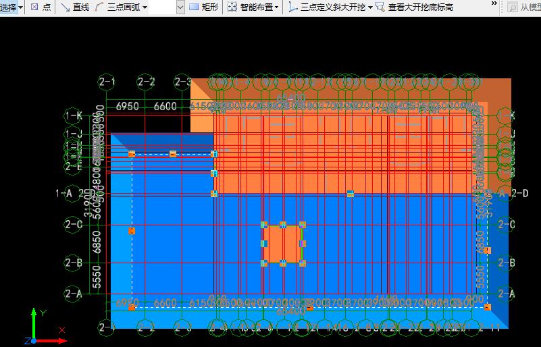
Task: Click the 1-J axis bubble on the left side
Action: point(74,134)
